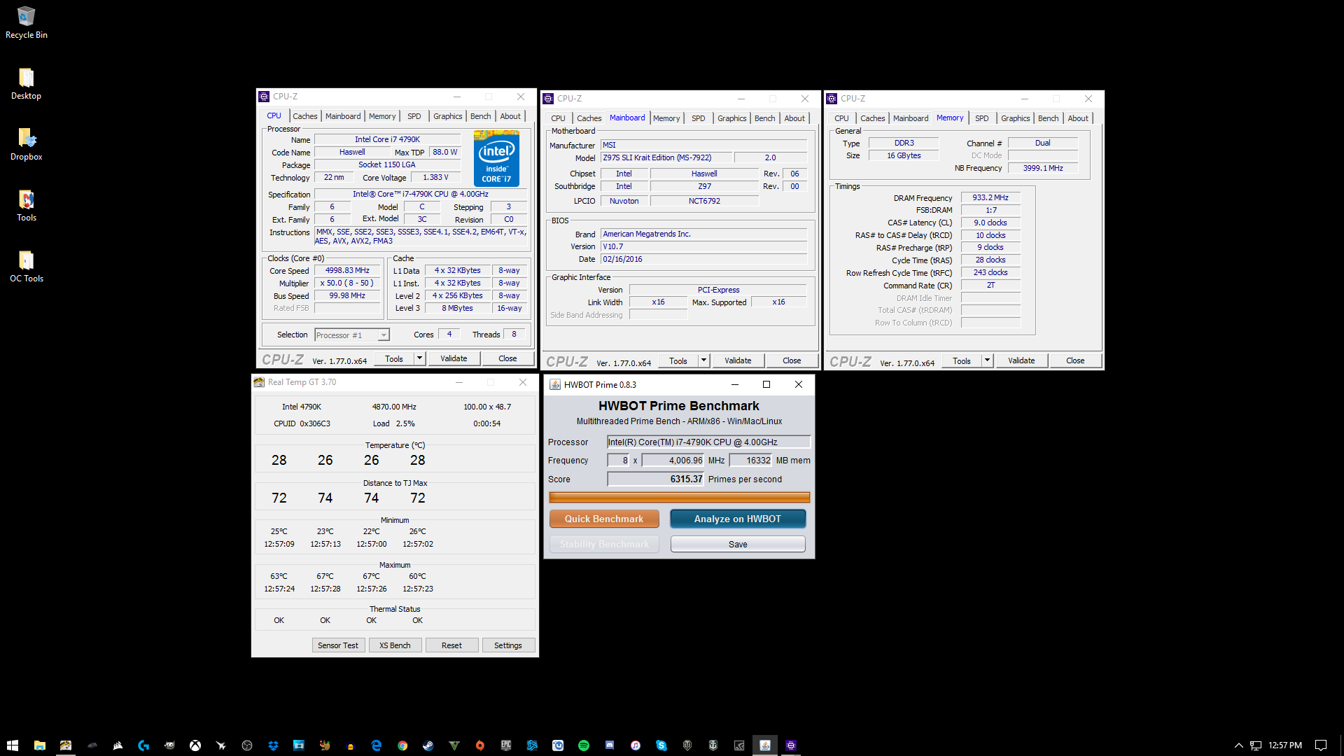Click the Core Speed value 4998.83 MHz

pos(347,270)
